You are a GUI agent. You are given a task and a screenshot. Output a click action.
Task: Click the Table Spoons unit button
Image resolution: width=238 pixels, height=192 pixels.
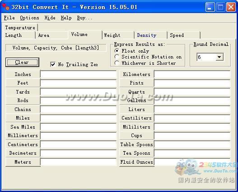coord(136,144)
